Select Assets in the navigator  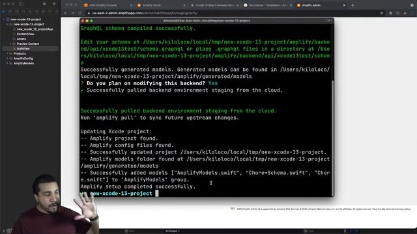coord(22,39)
